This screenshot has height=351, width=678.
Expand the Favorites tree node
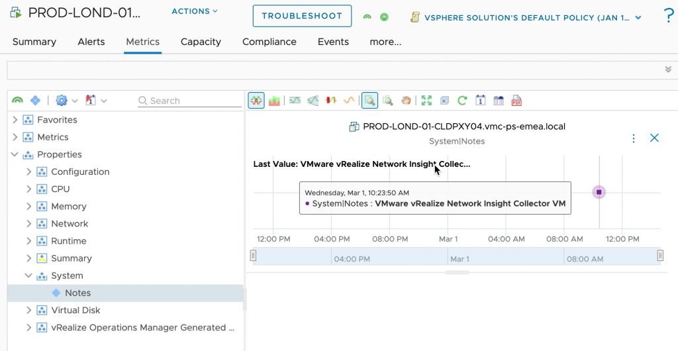[x=15, y=120]
